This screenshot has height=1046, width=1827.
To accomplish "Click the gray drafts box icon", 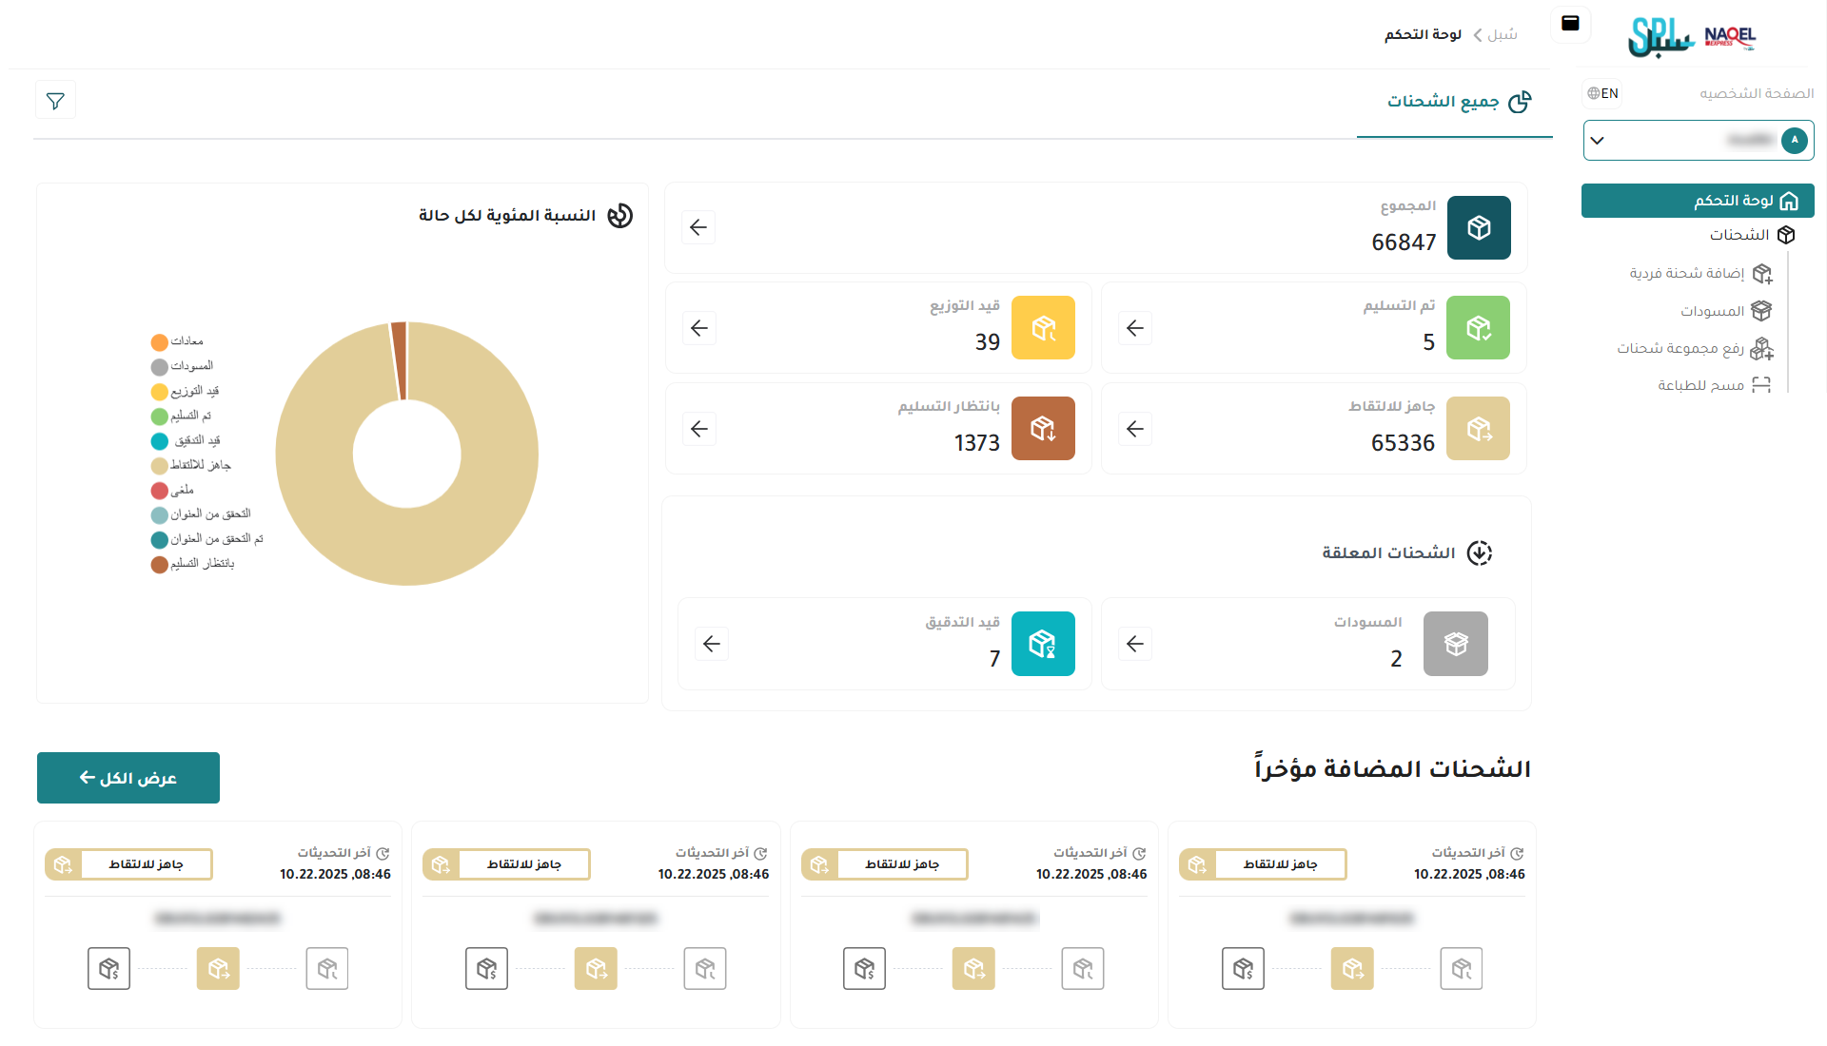I will [1456, 644].
